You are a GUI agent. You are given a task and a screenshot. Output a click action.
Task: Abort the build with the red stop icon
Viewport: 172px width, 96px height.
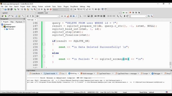click(51, 9)
